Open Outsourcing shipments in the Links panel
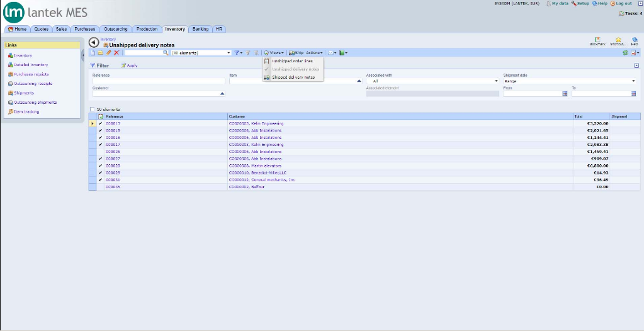 [x=35, y=102]
